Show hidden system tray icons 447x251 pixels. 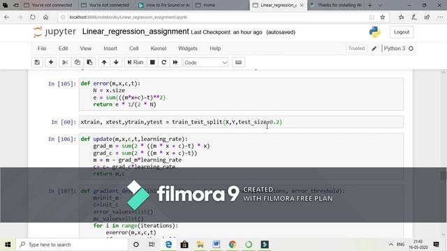(391, 245)
